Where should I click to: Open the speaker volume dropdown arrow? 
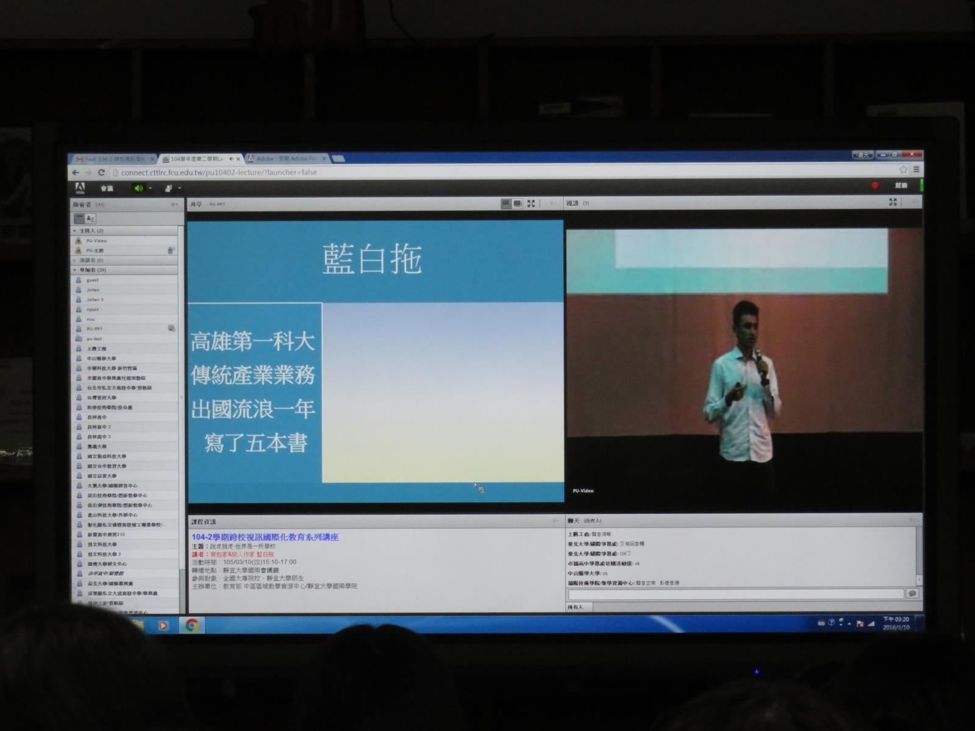[x=150, y=188]
